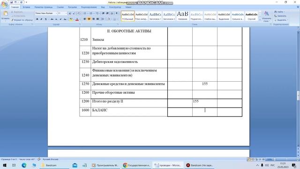Click spelling check icon in status bar
This screenshot has height=169, width=300.
click(39, 159)
